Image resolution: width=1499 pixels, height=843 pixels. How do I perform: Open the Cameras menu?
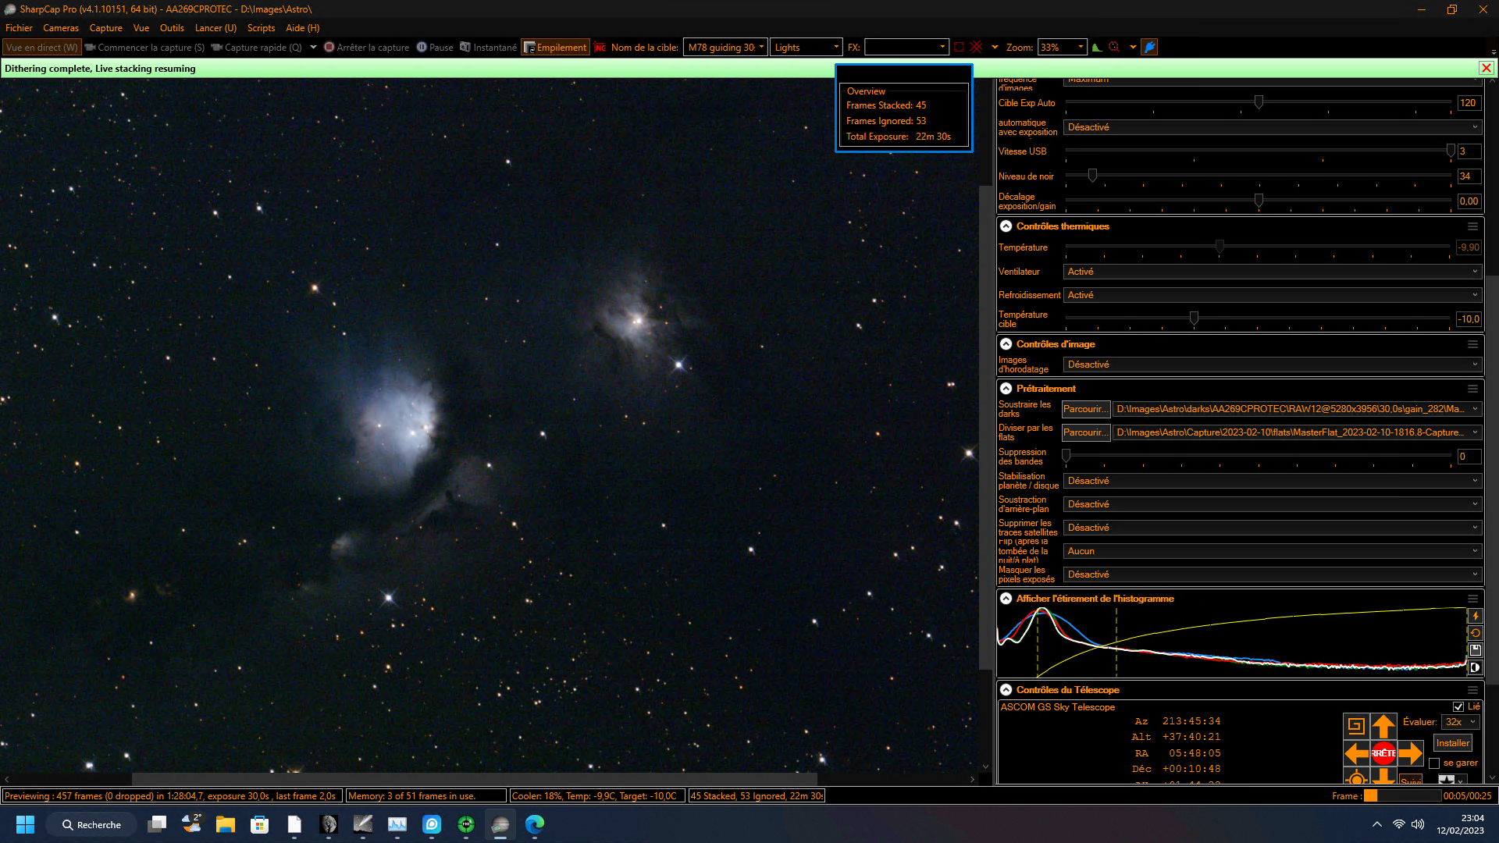(61, 28)
